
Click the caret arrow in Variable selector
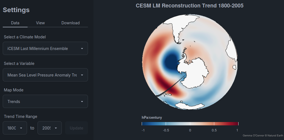82,75
